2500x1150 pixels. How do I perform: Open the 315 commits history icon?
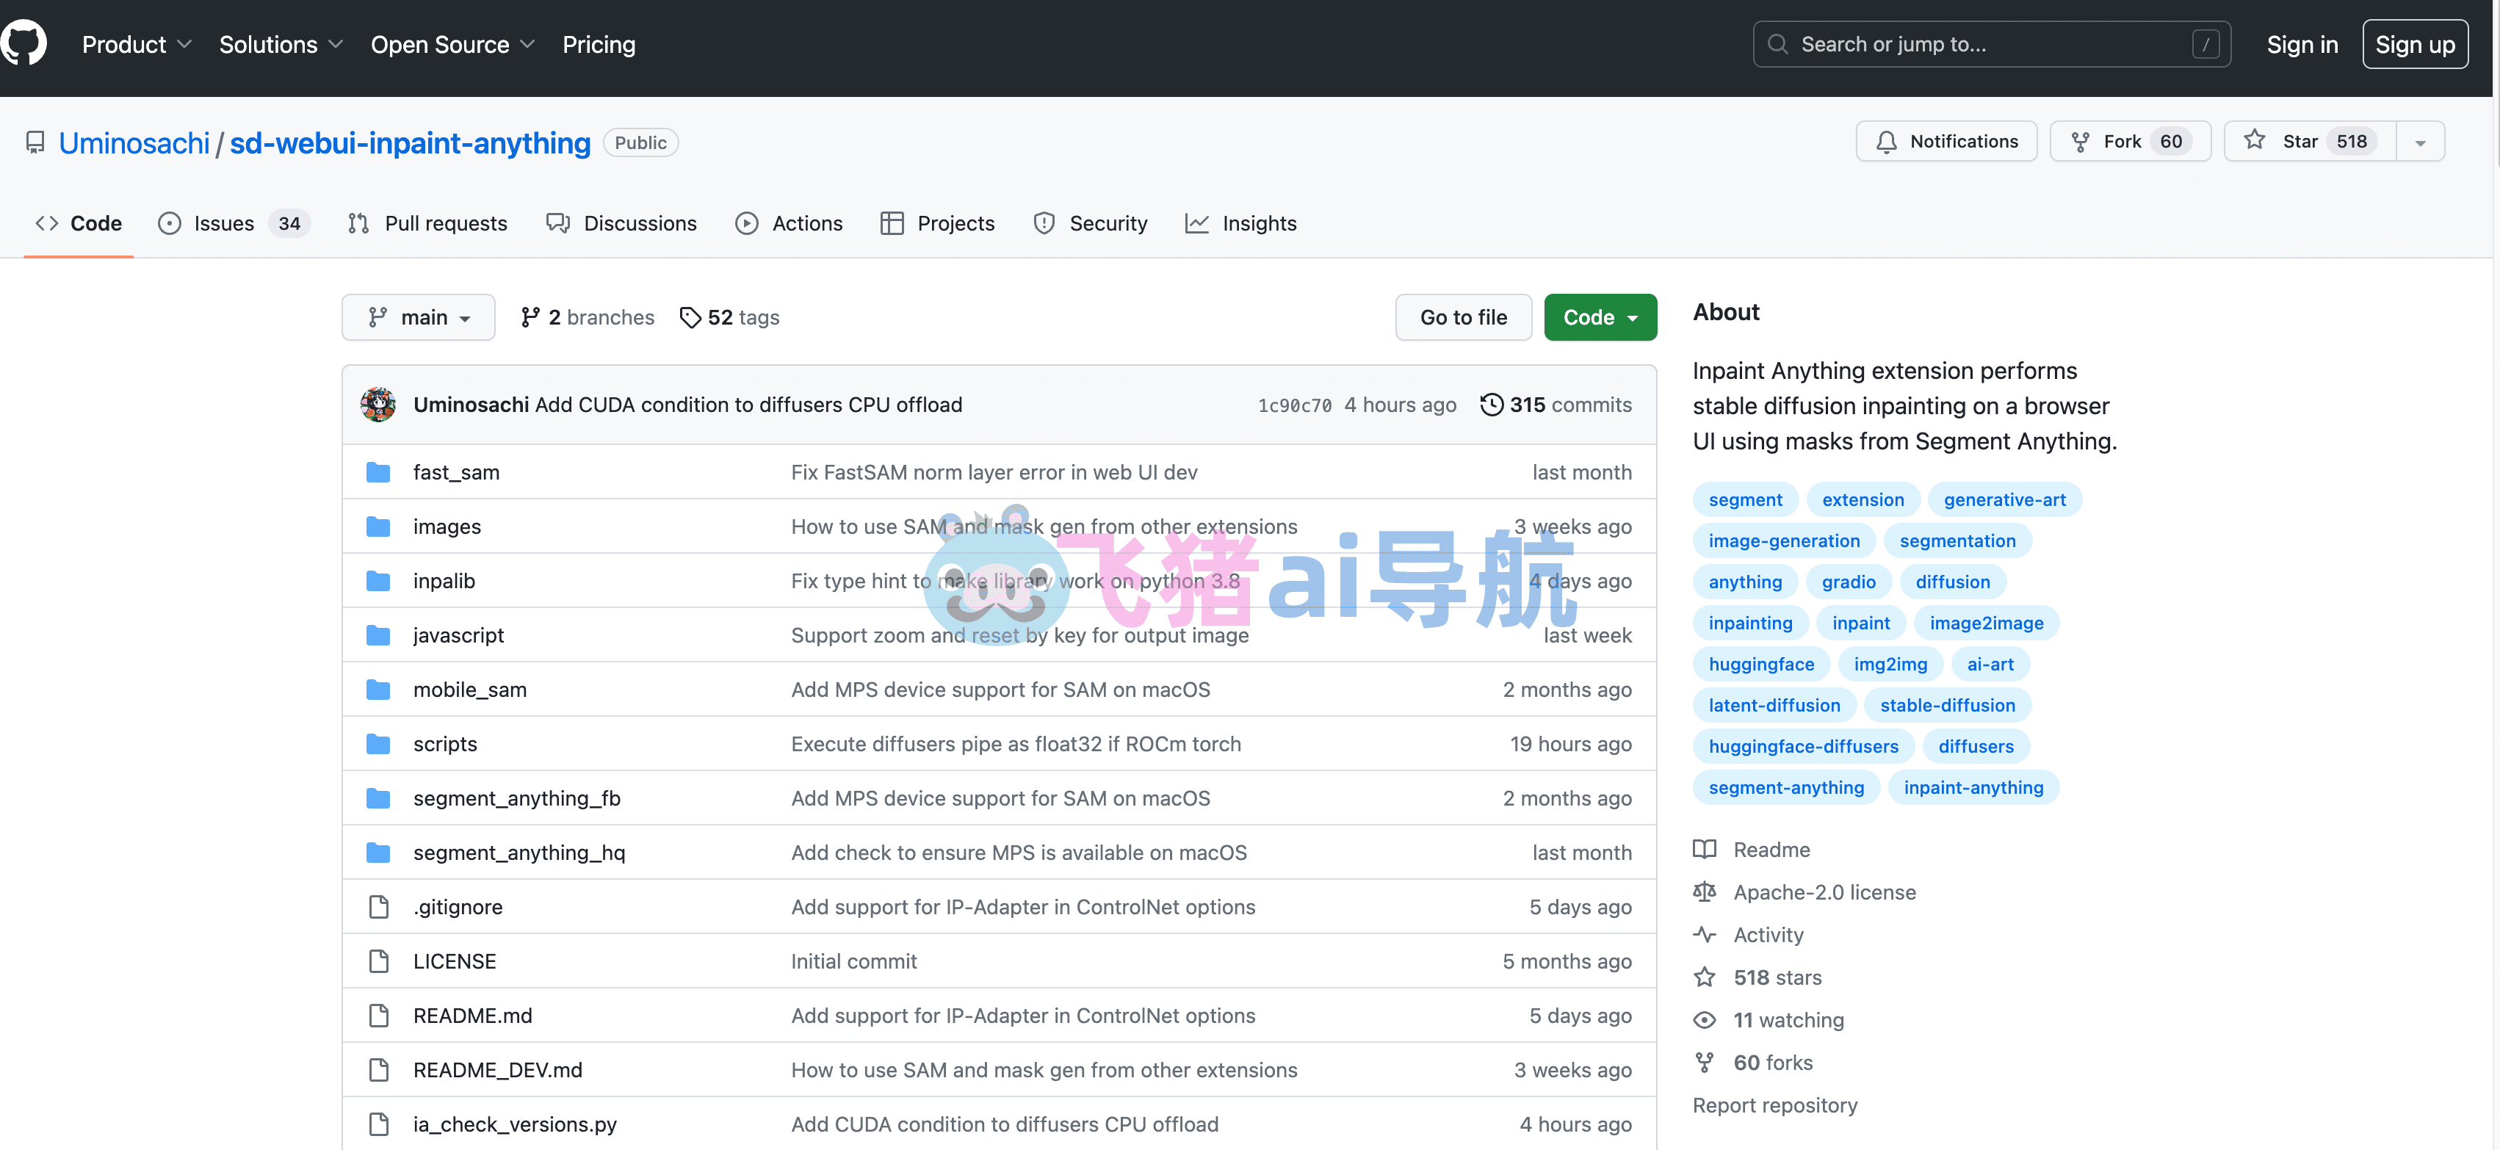click(x=1491, y=405)
